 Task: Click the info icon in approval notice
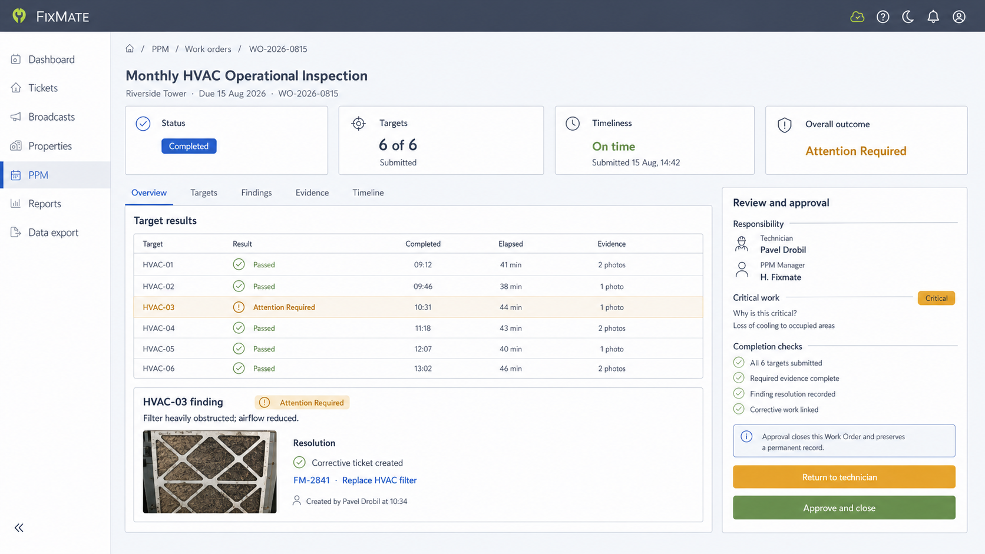[746, 436]
